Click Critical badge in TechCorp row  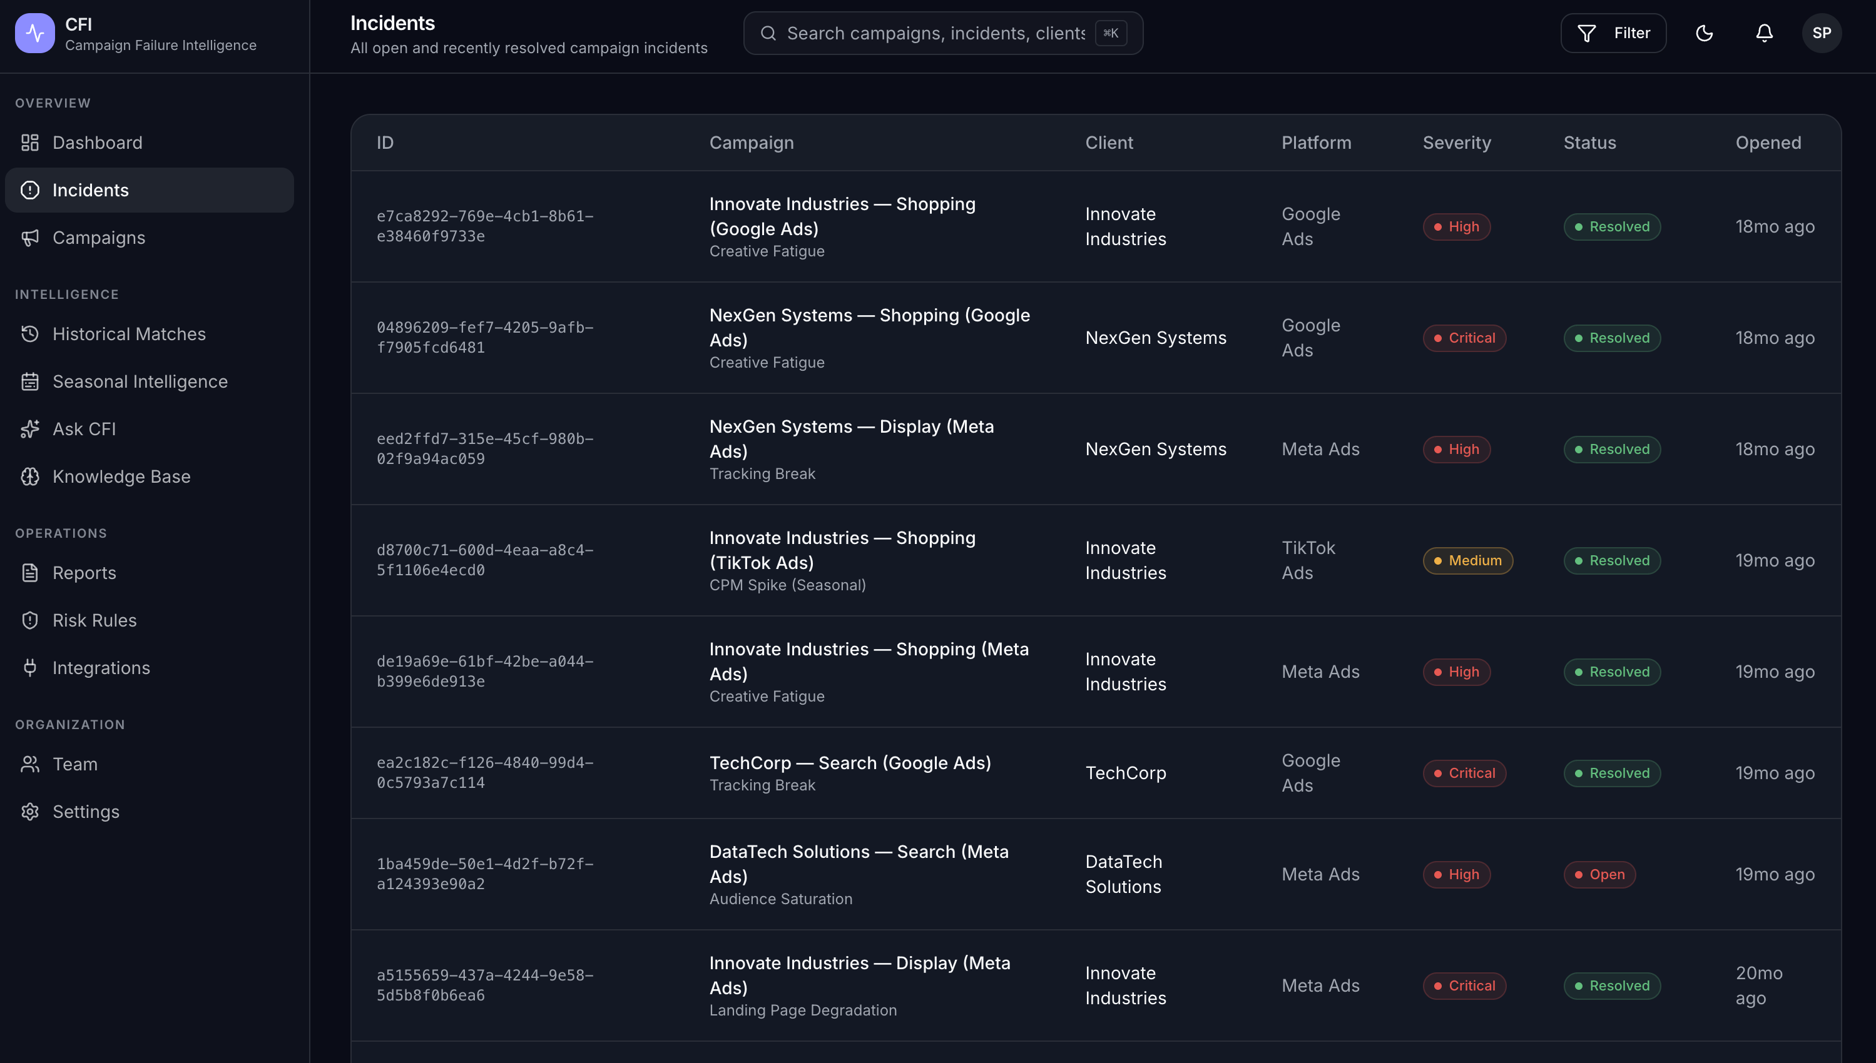coord(1464,772)
